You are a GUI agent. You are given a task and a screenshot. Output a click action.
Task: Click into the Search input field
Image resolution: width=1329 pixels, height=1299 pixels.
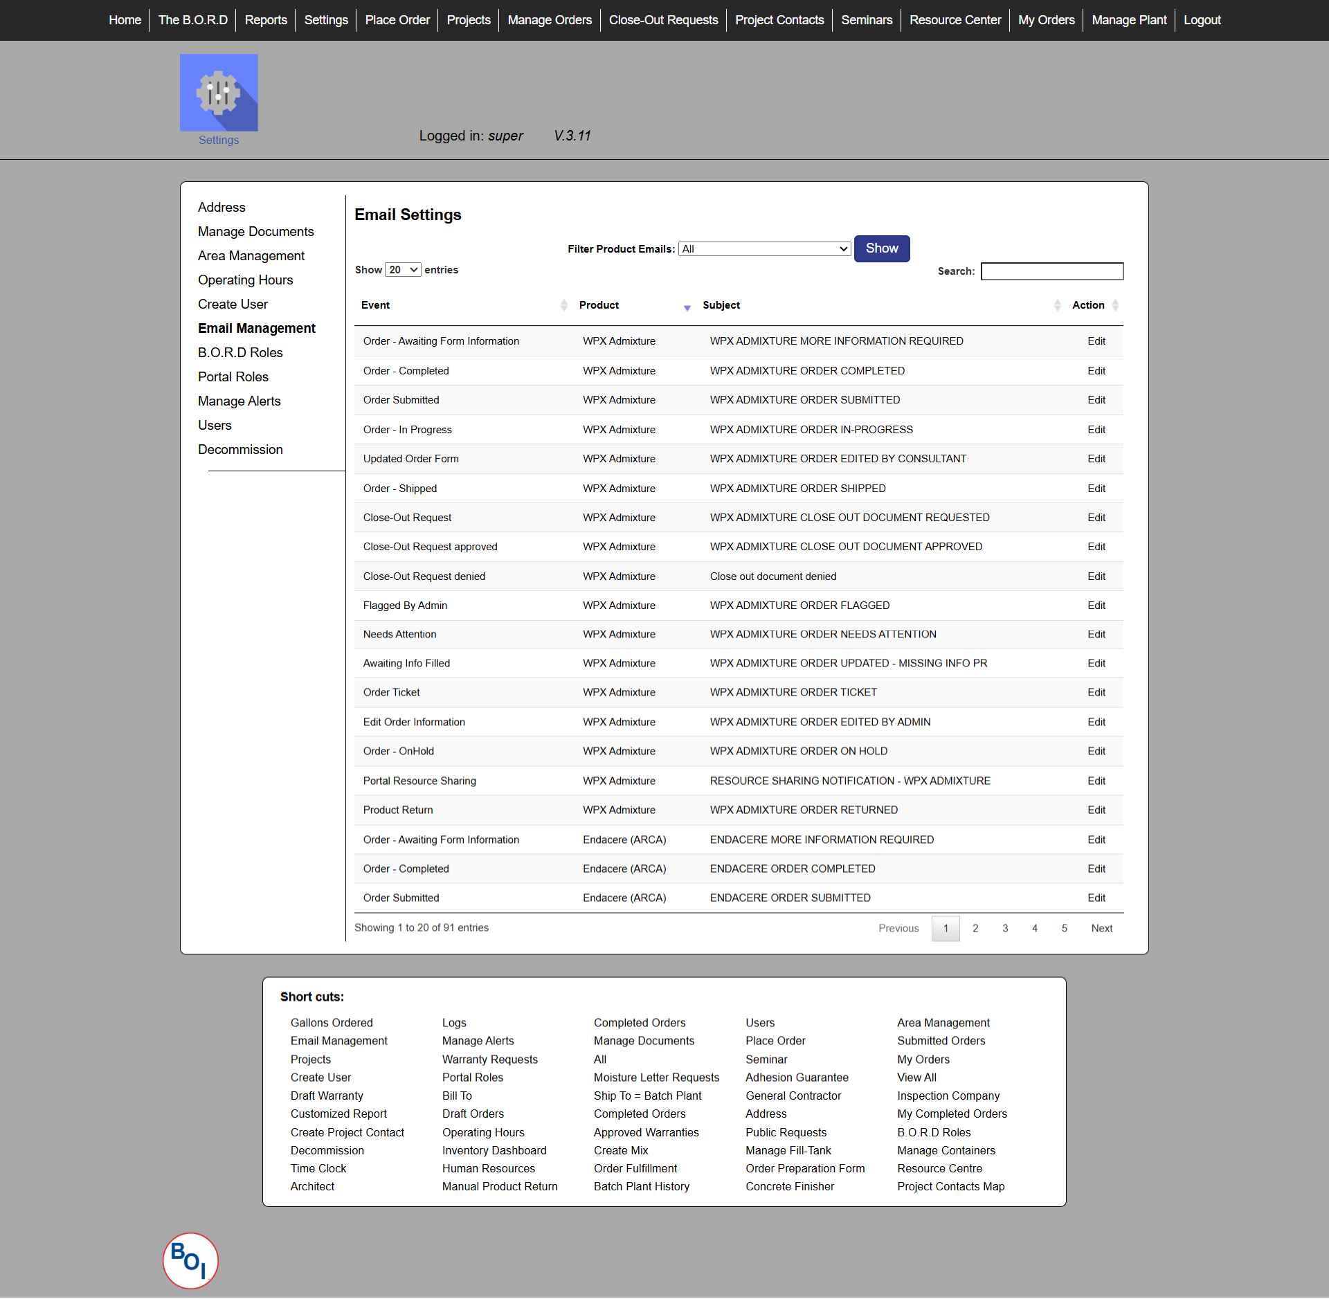pos(1051,271)
